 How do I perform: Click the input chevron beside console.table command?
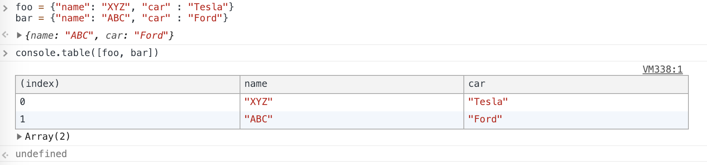coord(5,53)
